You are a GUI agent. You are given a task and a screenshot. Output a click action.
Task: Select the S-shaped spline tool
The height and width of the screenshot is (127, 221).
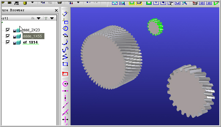pos(65,49)
